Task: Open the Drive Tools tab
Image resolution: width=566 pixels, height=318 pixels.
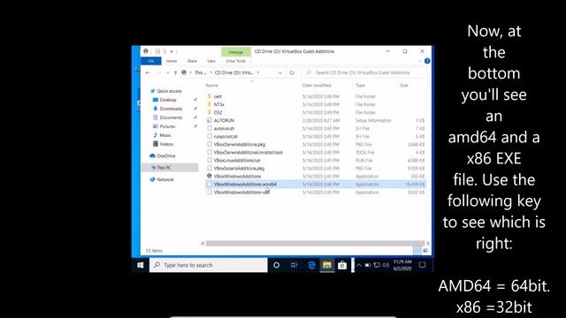Action: (x=236, y=61)
